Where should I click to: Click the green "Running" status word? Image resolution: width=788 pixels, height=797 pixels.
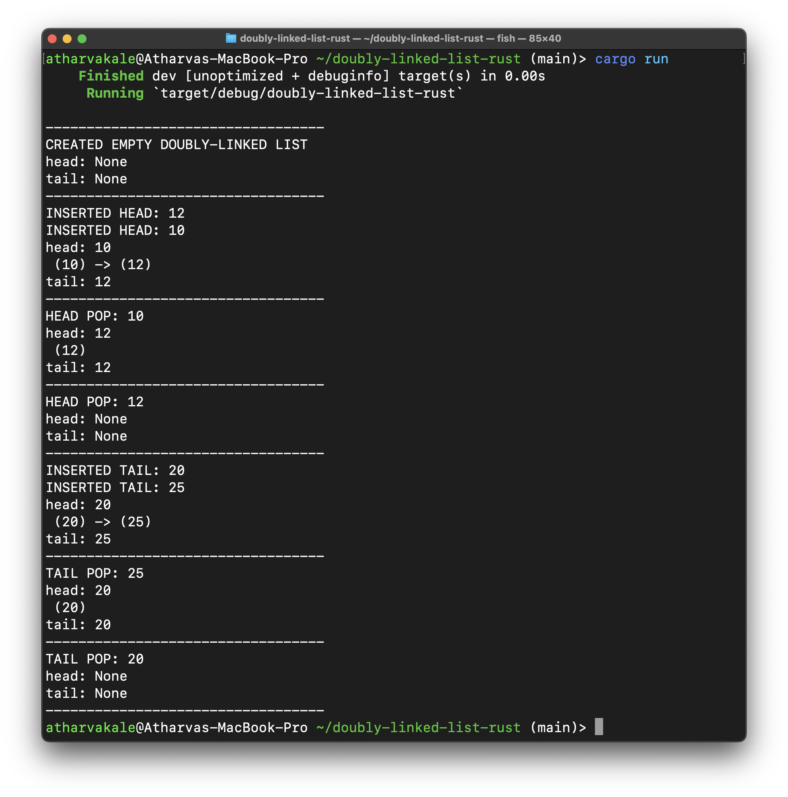[115, 93]
